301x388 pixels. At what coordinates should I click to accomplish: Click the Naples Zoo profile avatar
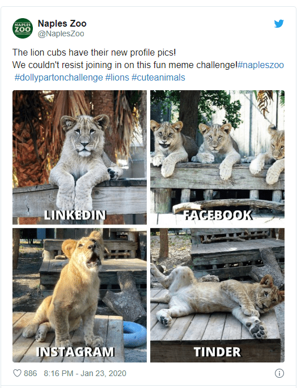[23, 28]
